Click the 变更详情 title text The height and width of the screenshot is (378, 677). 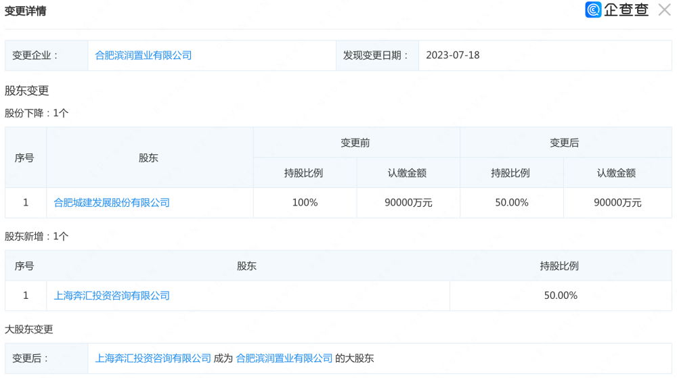point(26,11)
